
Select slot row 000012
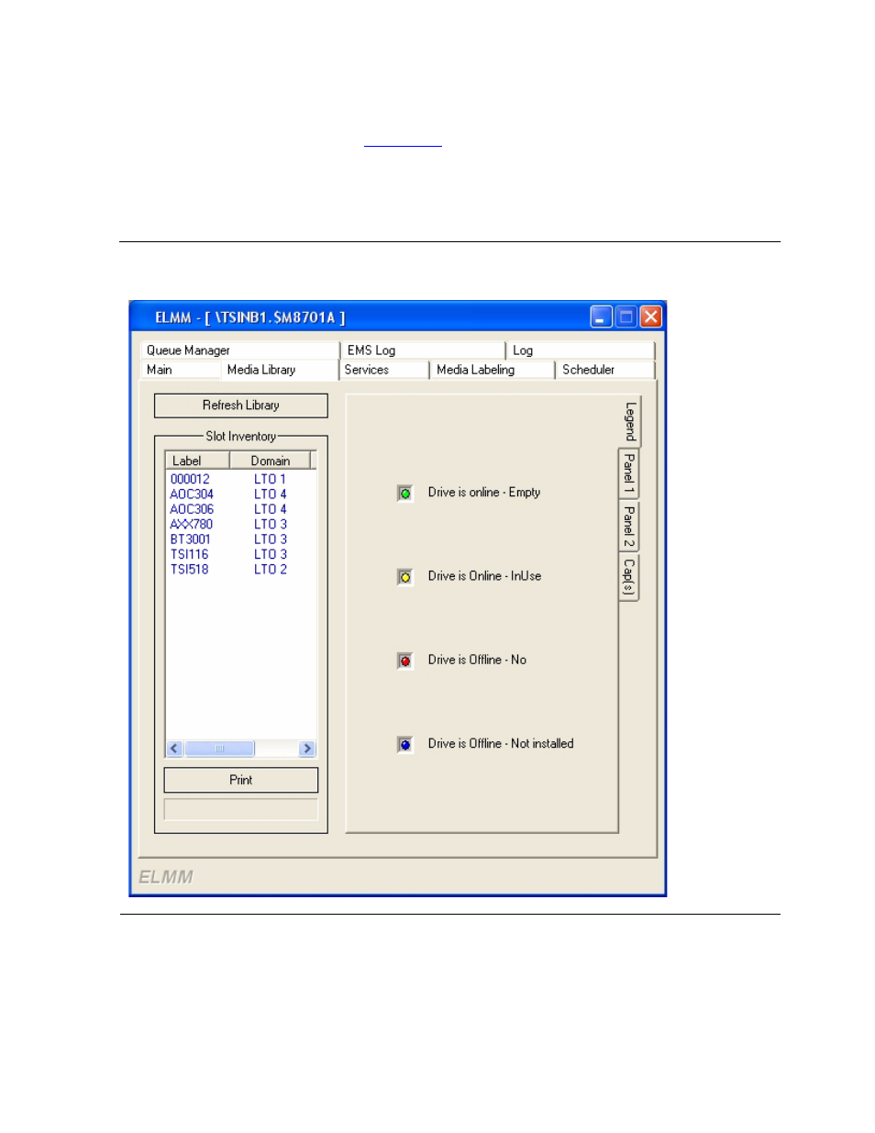click(241, 479)
